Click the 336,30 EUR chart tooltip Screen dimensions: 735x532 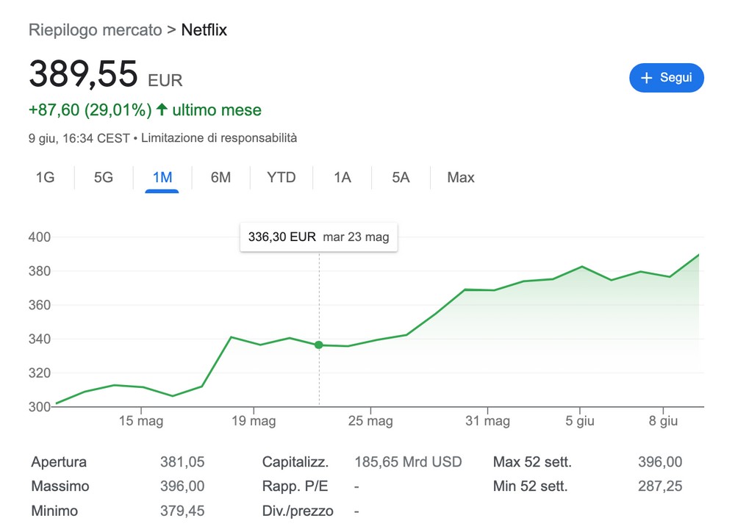tap(319, 237)
